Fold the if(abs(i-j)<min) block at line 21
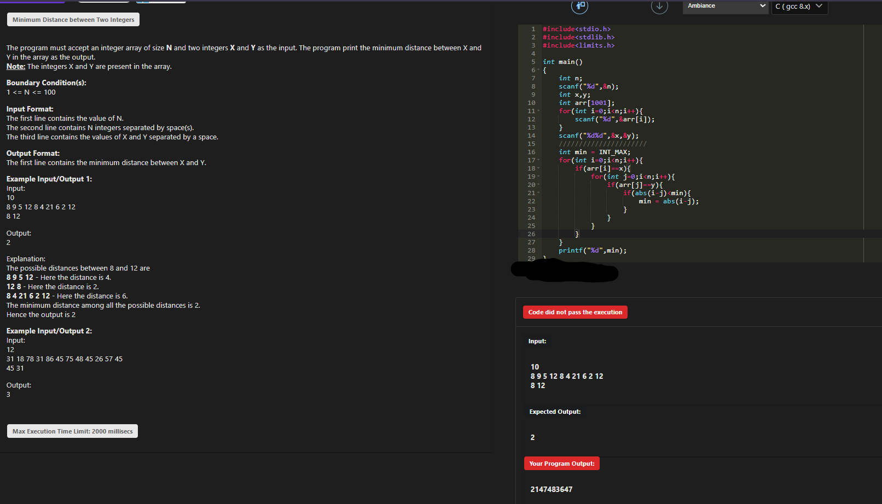This screenshot has width=882, height=504. (x=539, y=193)
